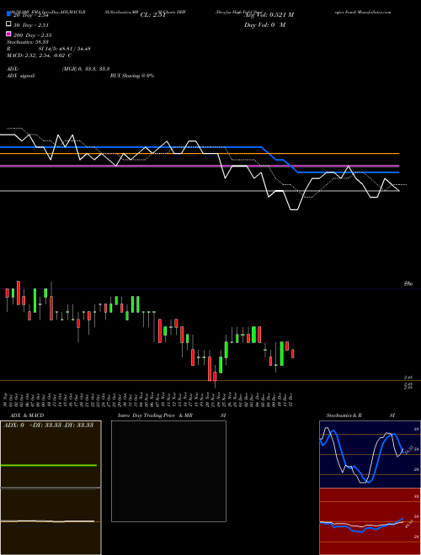Select the '50 Day - 2.51' legend label
This screenshot has width=421, height=555.
coord(31,25)
